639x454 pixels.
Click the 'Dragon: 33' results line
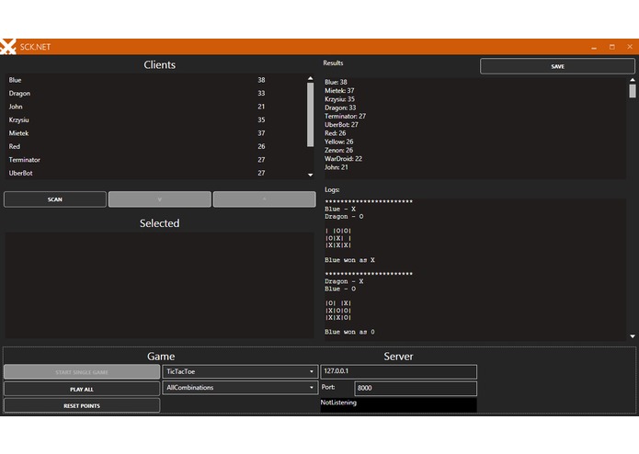[x=340, y=108]
